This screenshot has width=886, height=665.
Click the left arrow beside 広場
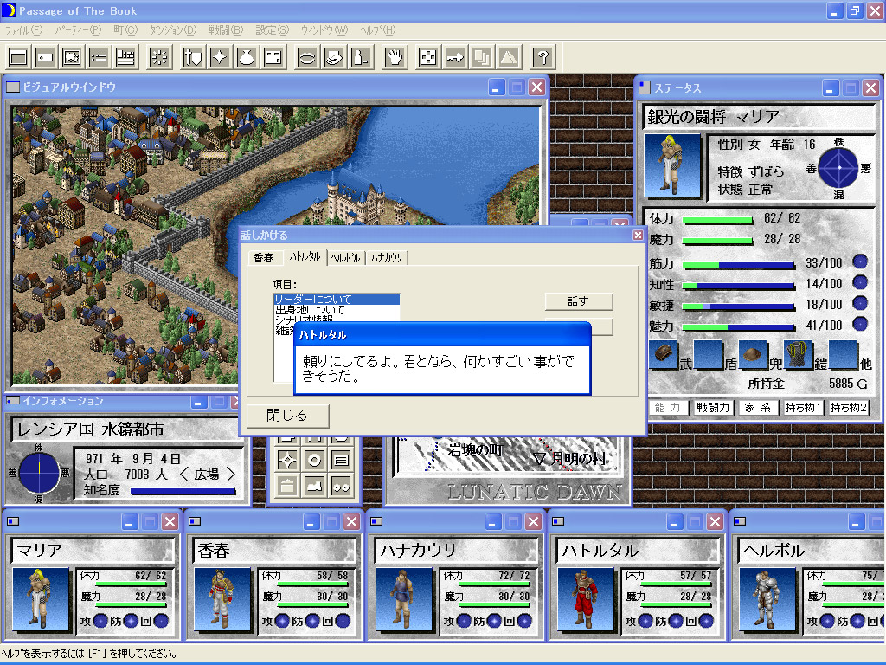184,475
